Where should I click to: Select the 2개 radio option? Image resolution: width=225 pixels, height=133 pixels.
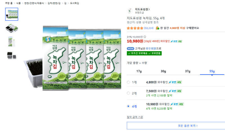pos(129,93)
